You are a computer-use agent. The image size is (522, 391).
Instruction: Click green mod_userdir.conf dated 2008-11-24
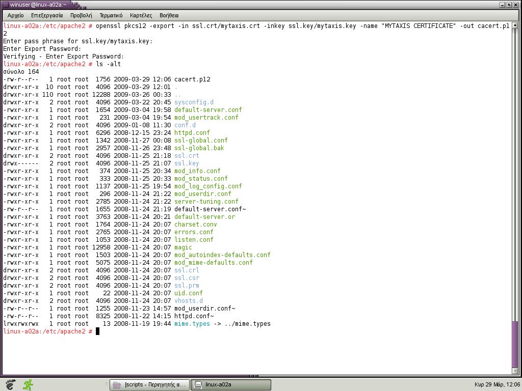click(203, 194)
